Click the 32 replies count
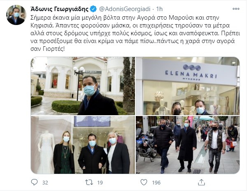249x191 pixels. (45, 183)
